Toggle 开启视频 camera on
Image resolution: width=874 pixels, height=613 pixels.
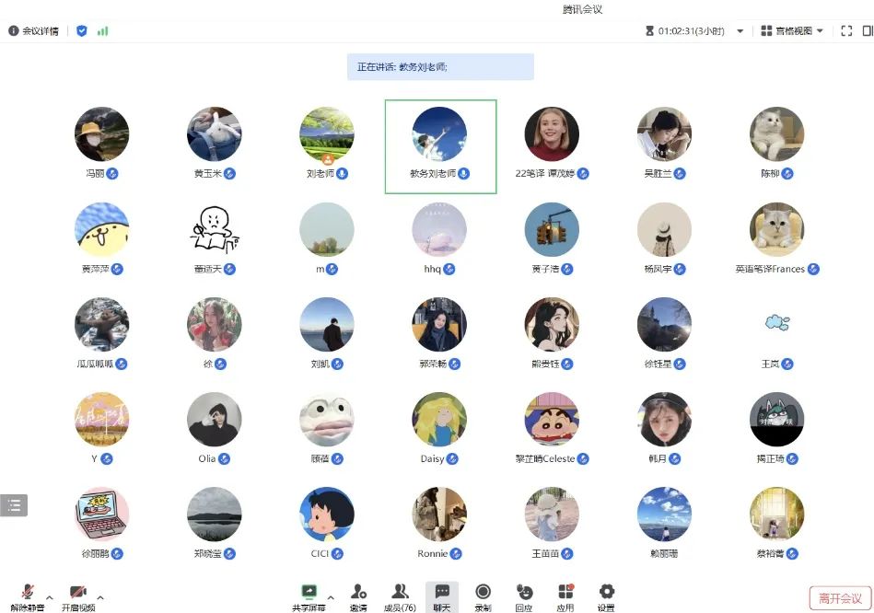tap(77, 593)
